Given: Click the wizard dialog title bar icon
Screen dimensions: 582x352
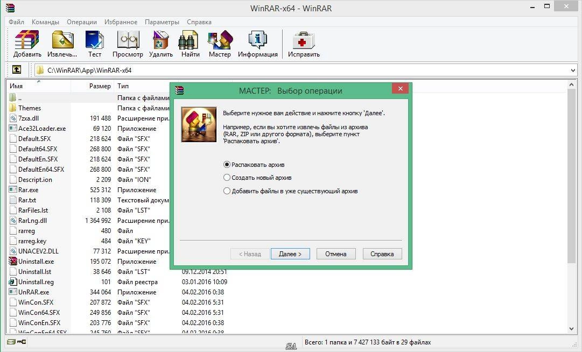Looking at the screenshot, I should point(180,90).
